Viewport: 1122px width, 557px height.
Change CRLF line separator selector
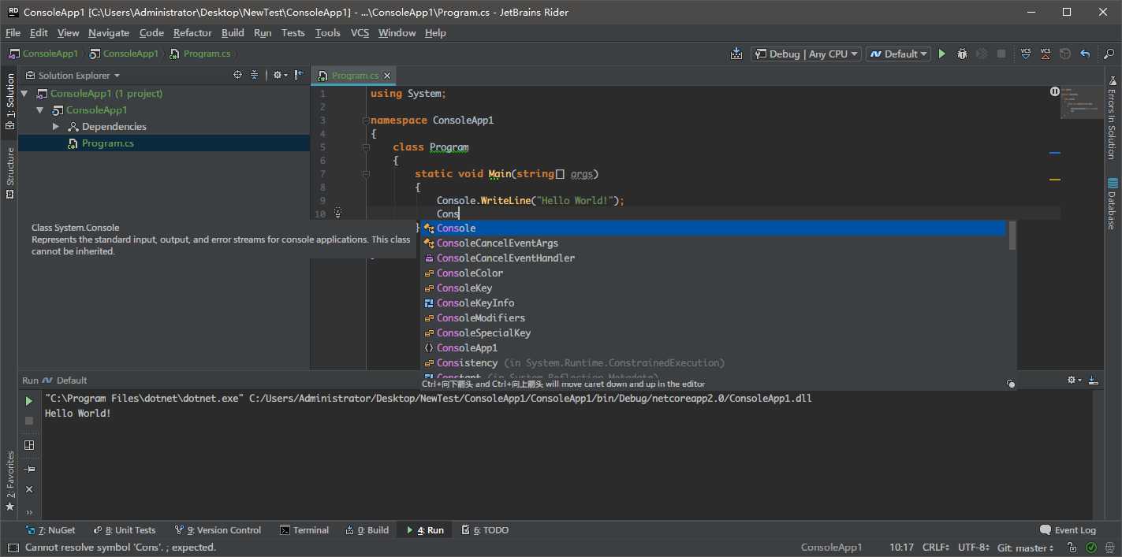click(x=937, y=548)
